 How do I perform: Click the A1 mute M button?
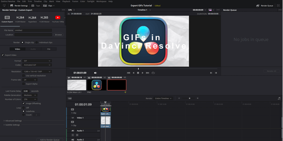click(77, 135)
